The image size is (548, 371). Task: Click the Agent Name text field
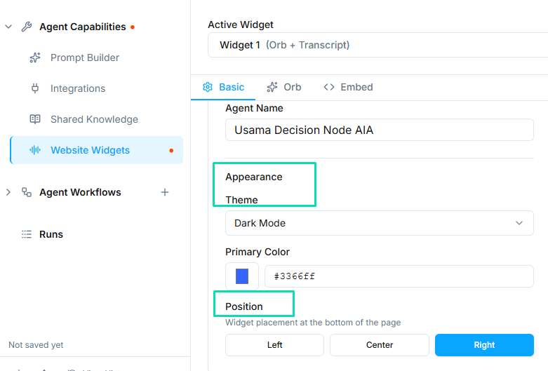379,130
